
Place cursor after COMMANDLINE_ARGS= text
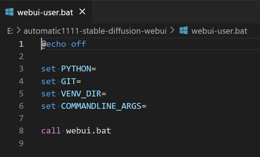tap(146, 106)
